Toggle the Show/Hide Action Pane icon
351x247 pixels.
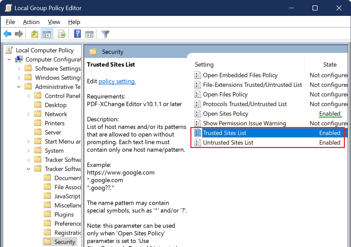pos(89,34)
